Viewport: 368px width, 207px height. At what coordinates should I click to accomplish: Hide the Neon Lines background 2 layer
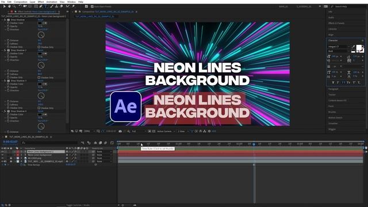pos(2,152)
